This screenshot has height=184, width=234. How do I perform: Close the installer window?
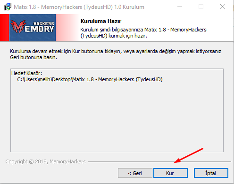point(223,7)
